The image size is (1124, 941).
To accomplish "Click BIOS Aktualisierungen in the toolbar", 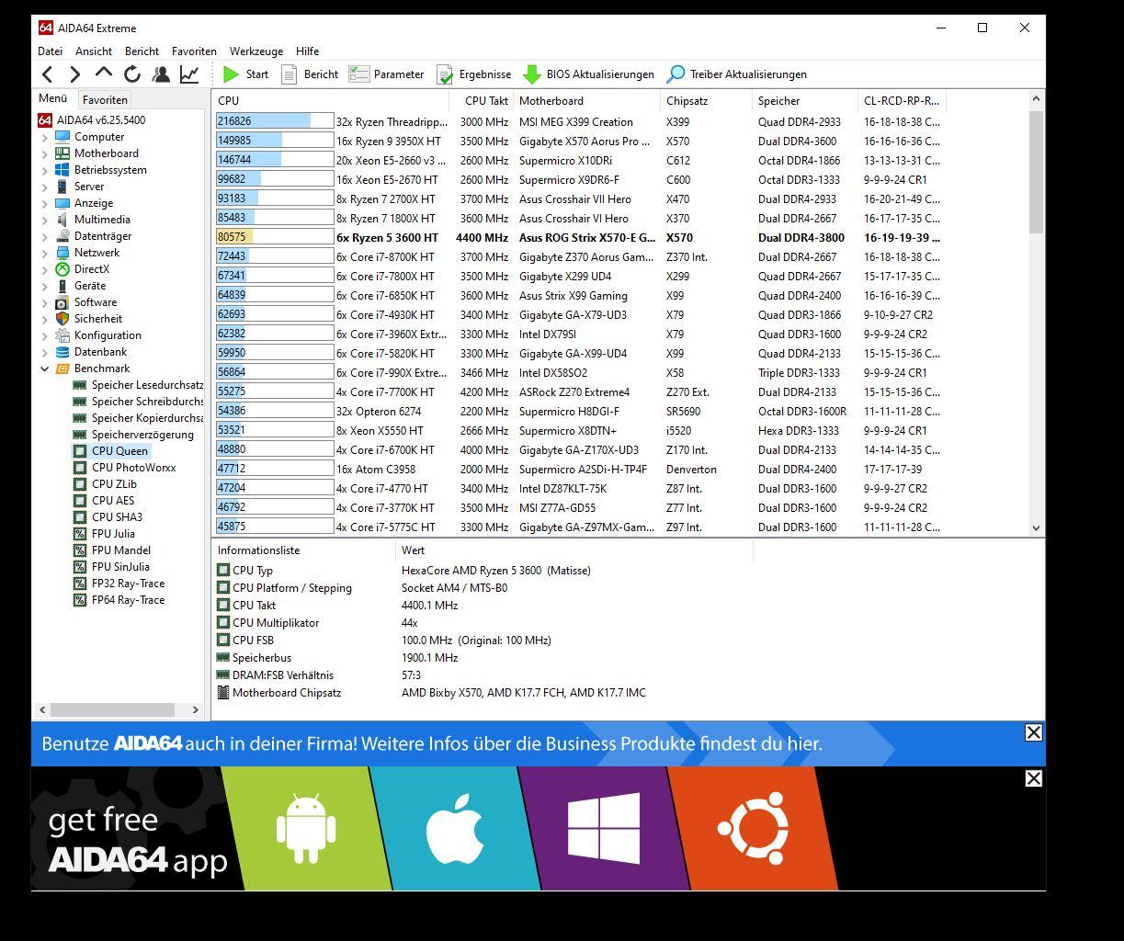I will (x=588, y=74).
